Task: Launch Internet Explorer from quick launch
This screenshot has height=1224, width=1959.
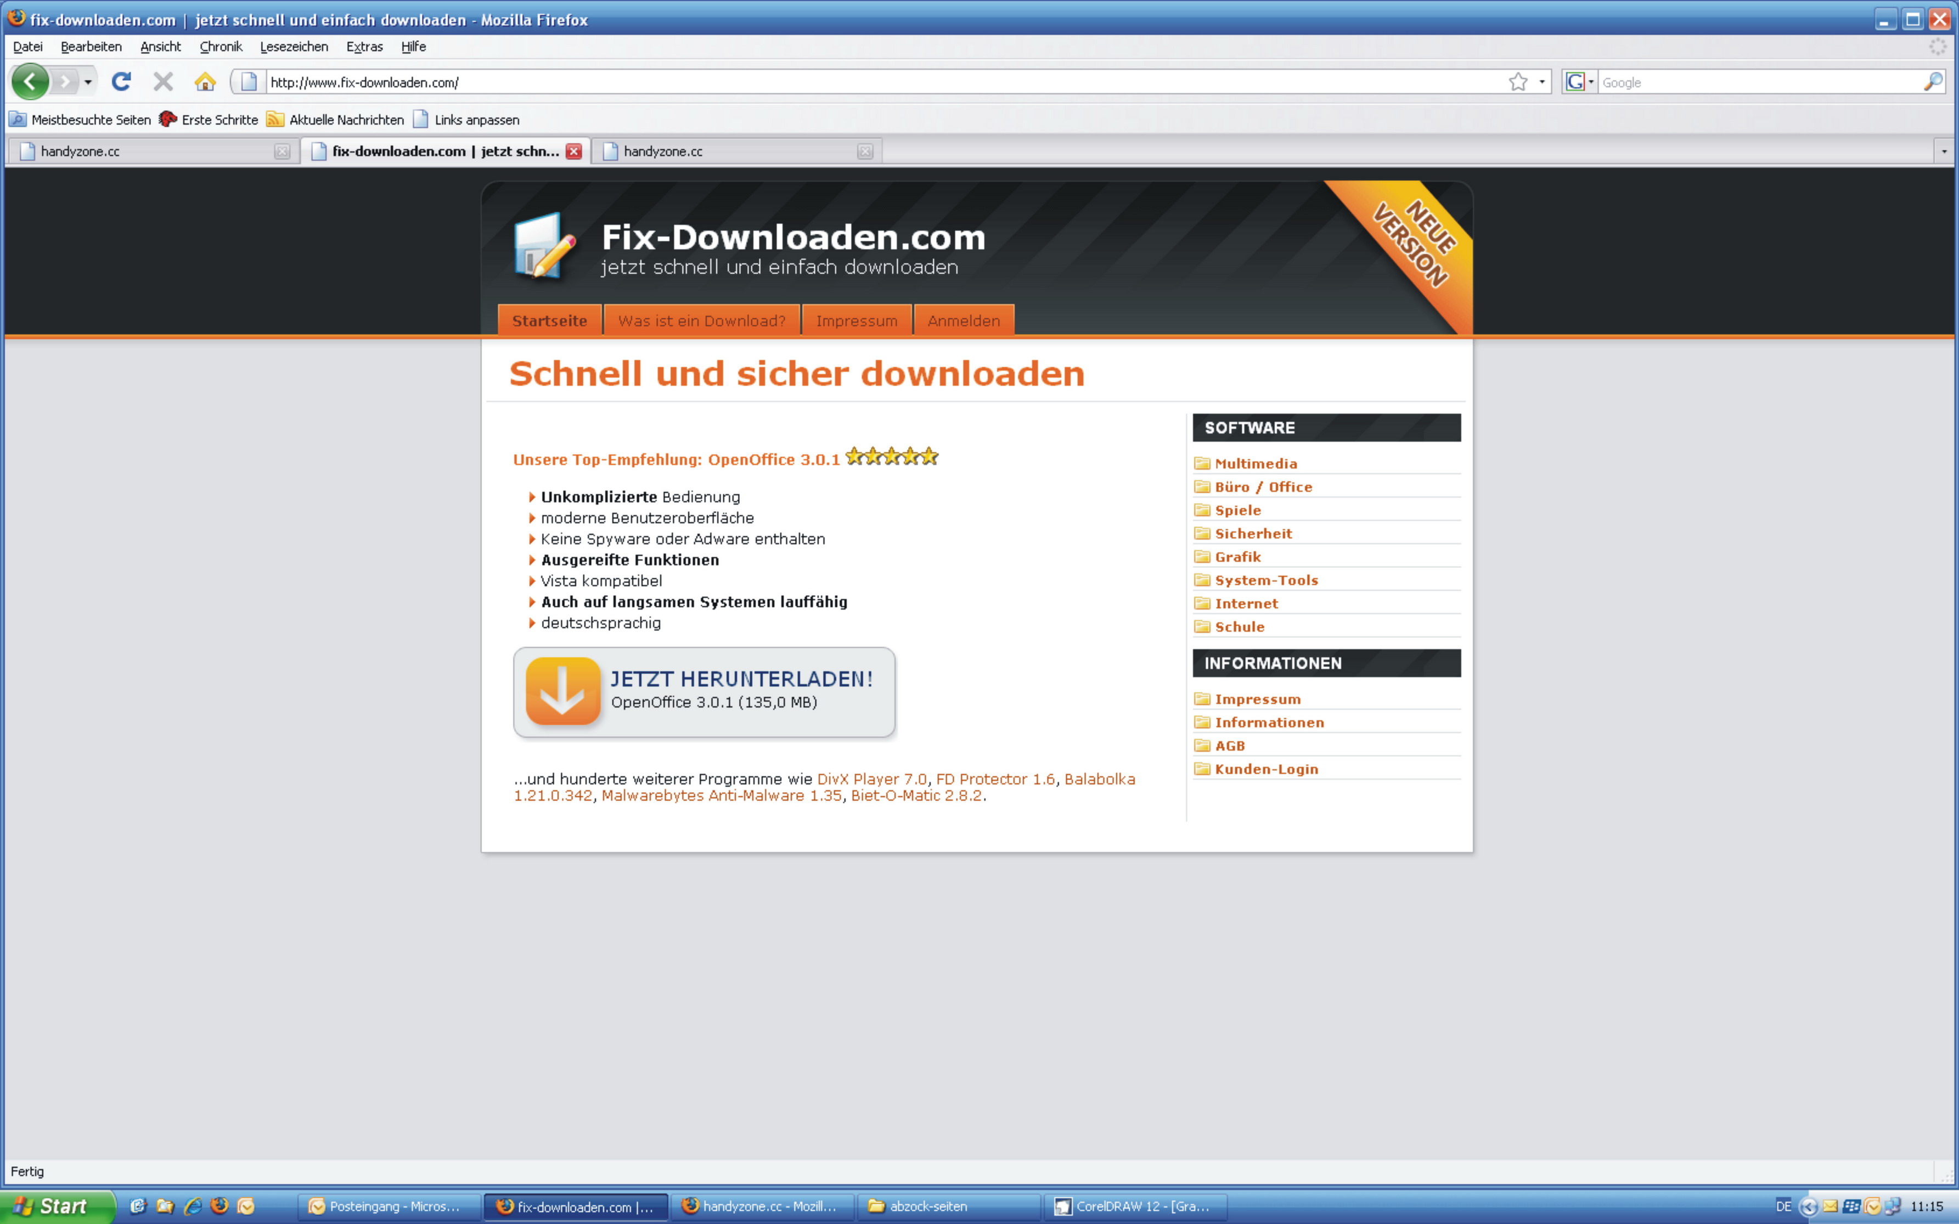Action: click(x=193, y=1206)
